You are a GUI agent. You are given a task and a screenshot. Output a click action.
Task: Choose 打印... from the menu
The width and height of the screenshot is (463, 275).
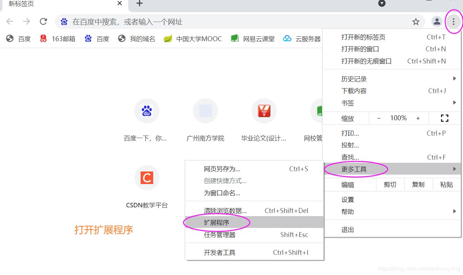click(x=392, y=133)
